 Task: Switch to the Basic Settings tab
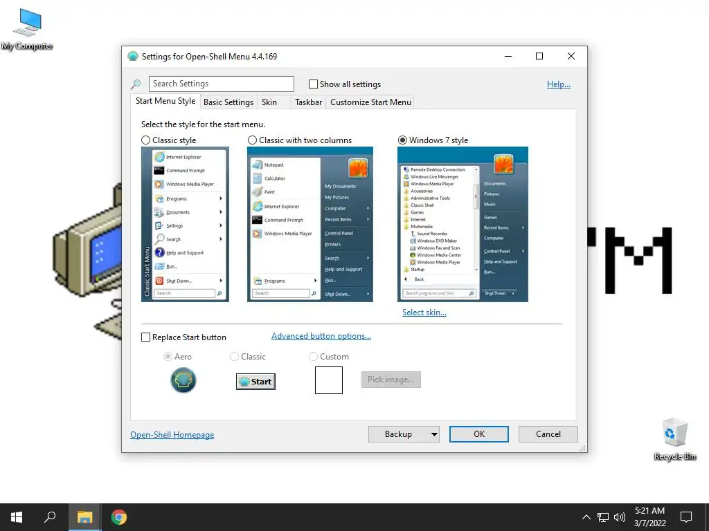pos(228,102)
